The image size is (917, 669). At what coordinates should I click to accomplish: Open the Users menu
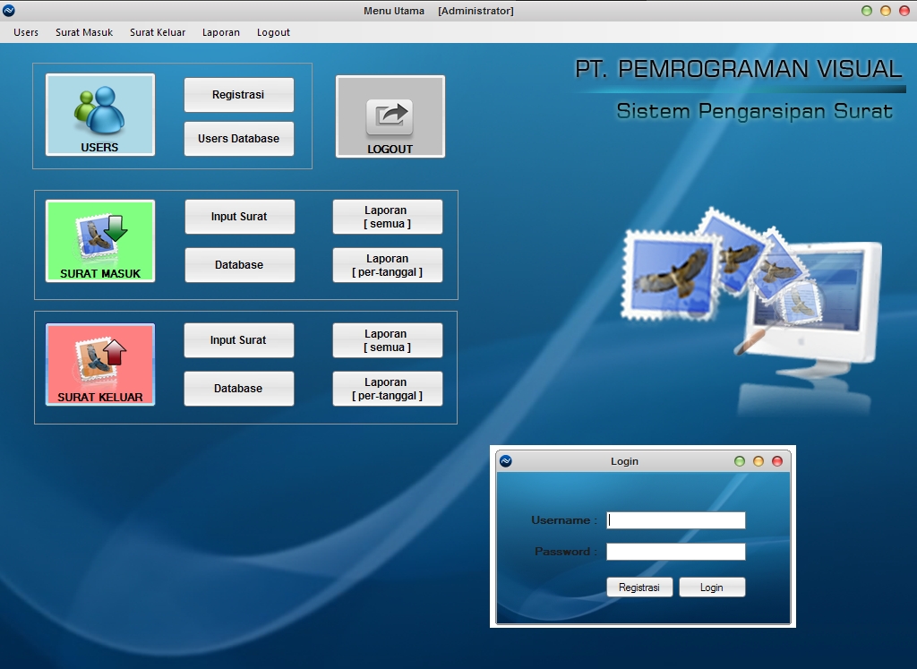point(26,32)
